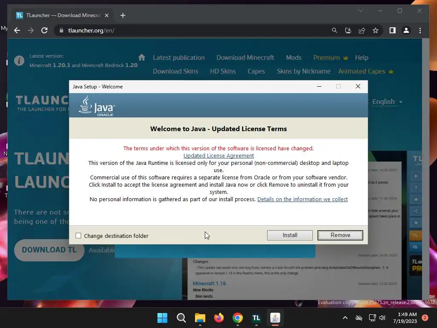Close the TLauncher browser tab

coord(106,15)
